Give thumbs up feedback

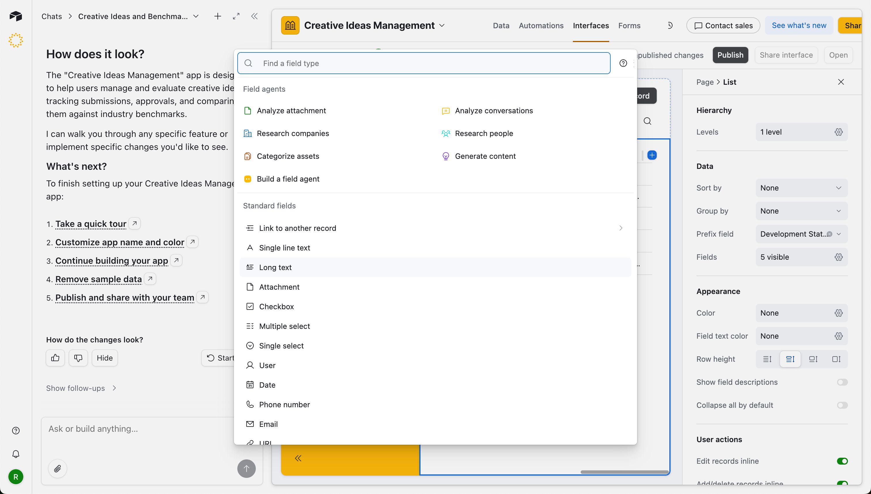[55, 358]
